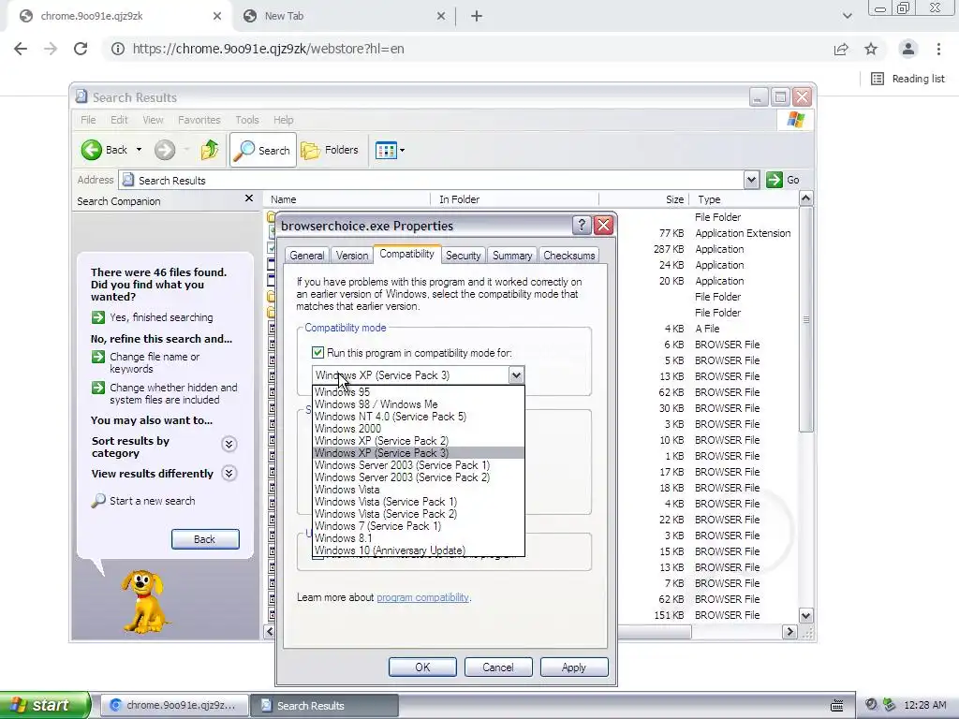959x719 pixels.
Task: Click the Search toolbar button
Action: pos(263,150)
